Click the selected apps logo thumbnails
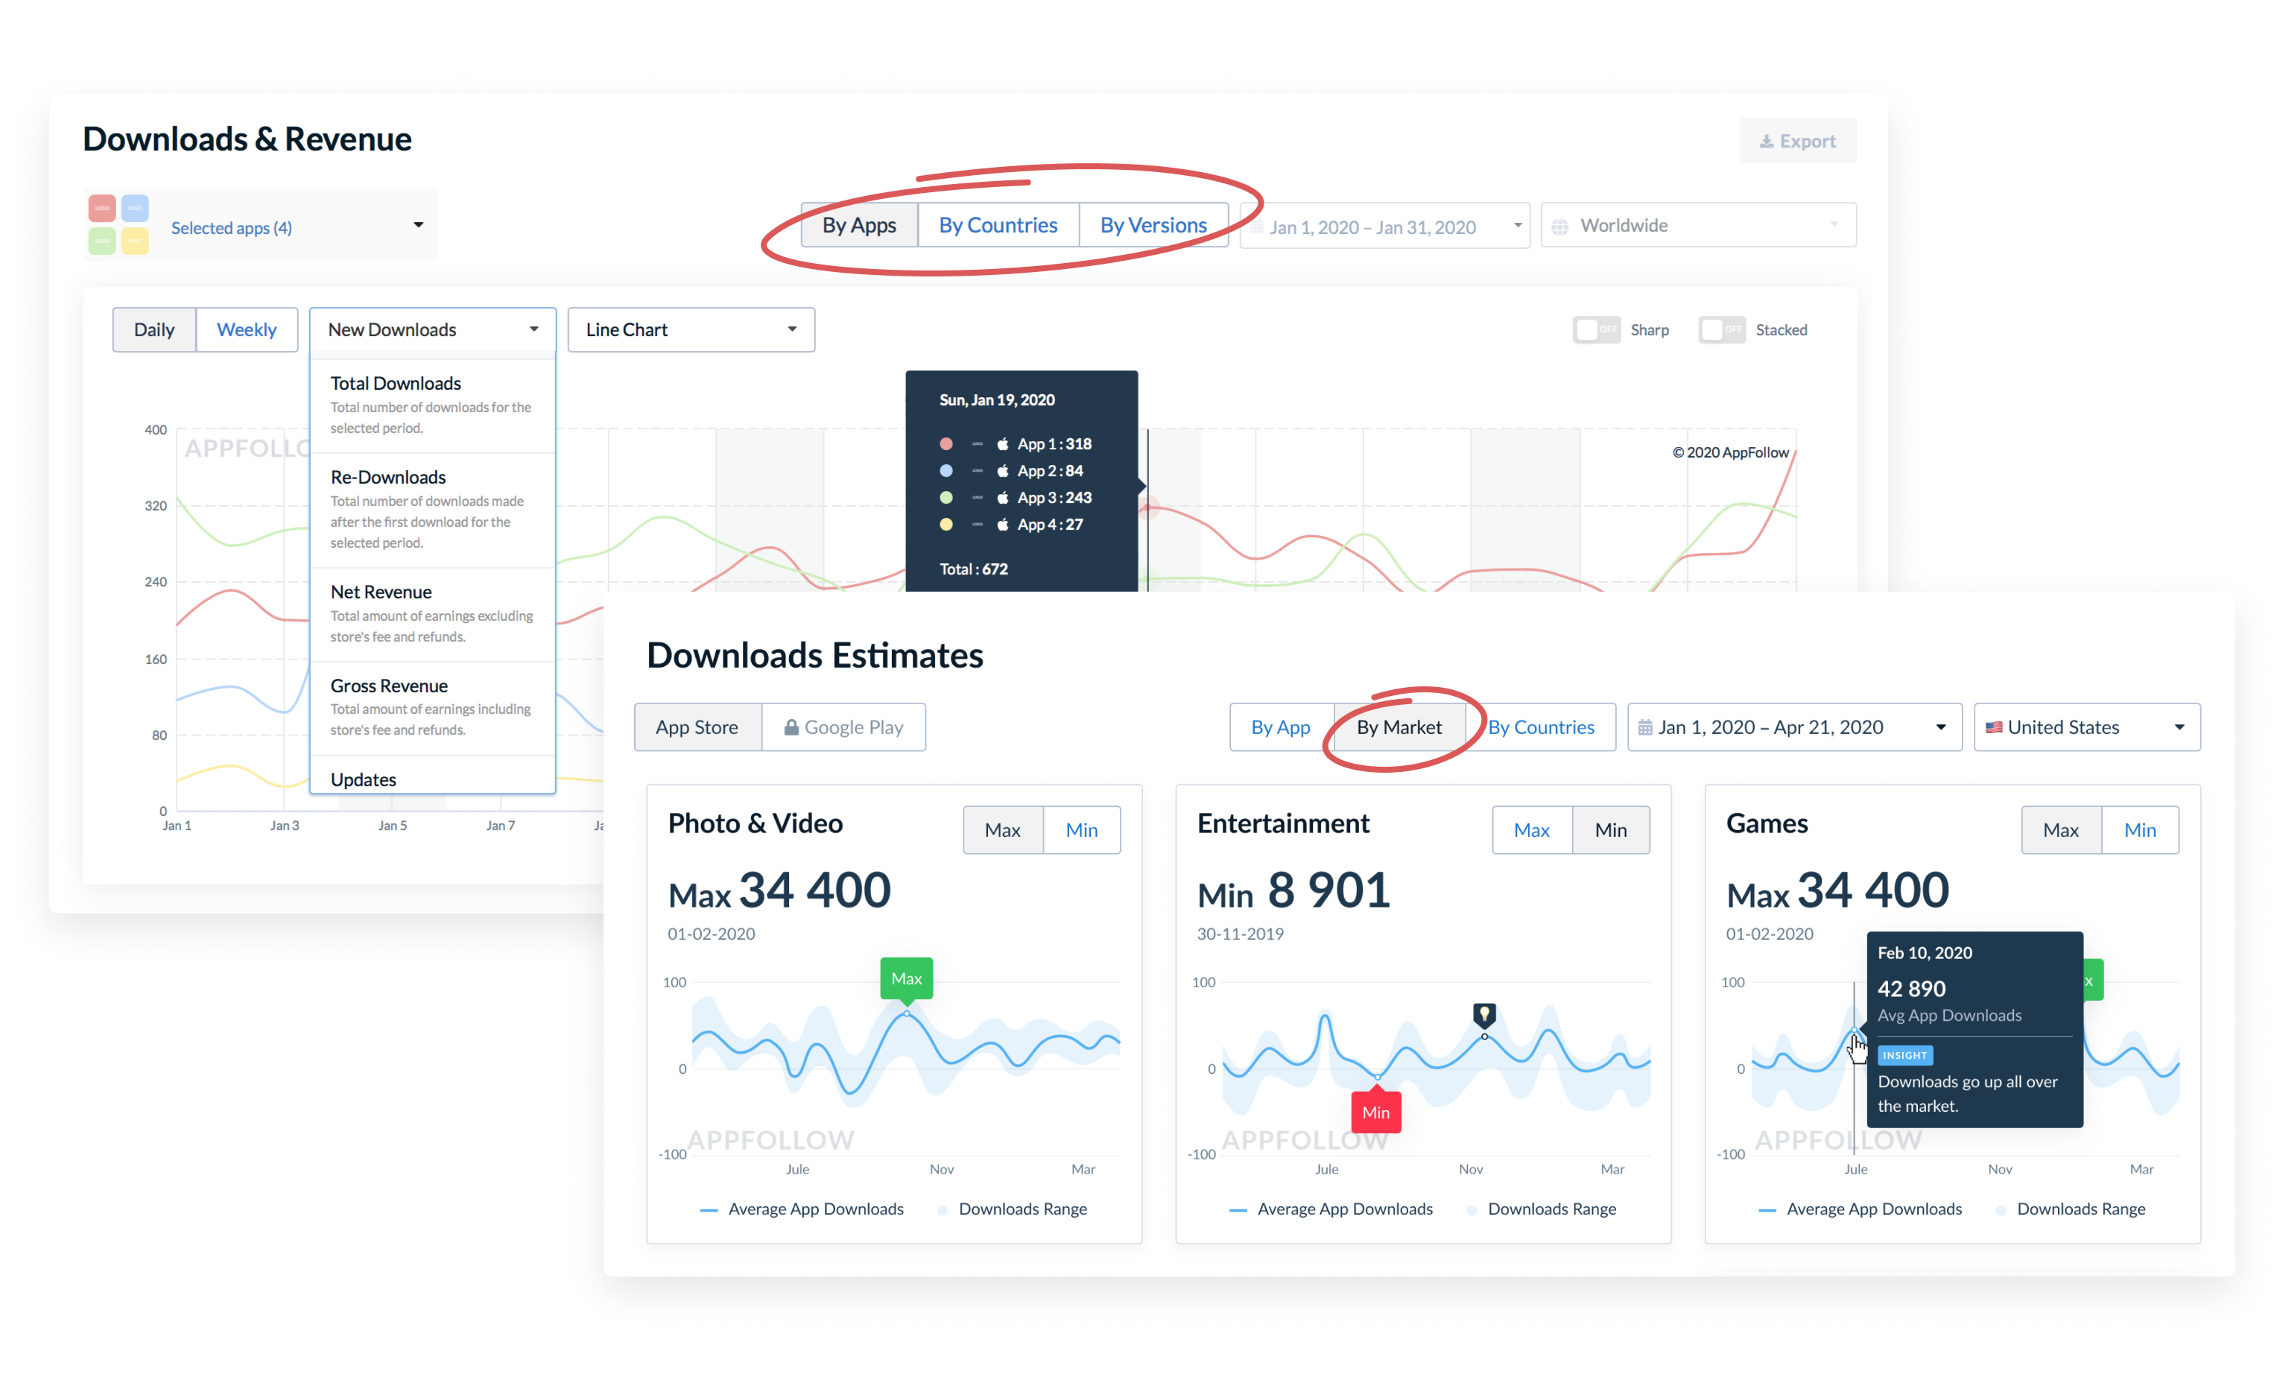Screen dimensions: 2280x1380 [118, 224]
